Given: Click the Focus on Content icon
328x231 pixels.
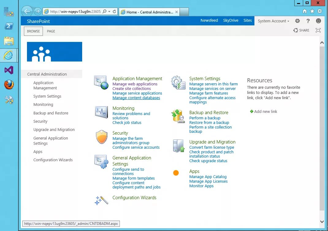Looking at the screenshot, I should click(x=318, y=31).
